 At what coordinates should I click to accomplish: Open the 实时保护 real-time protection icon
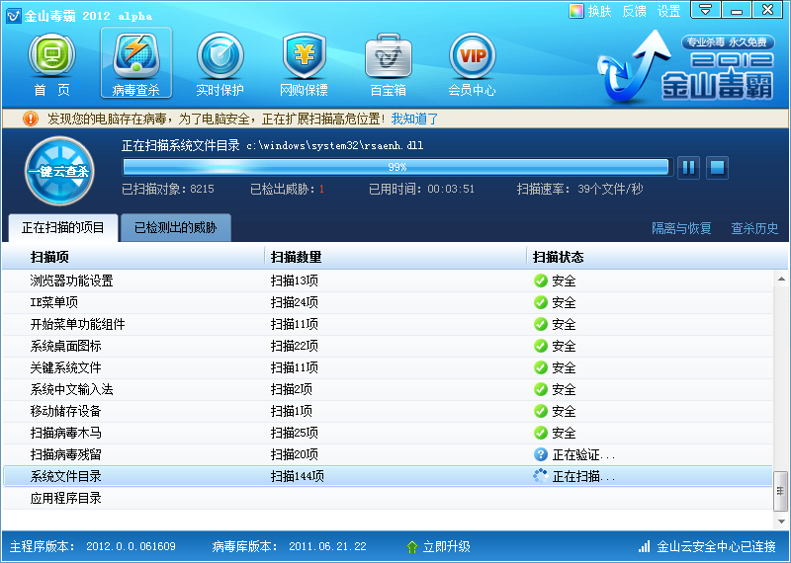coord(220,64)
